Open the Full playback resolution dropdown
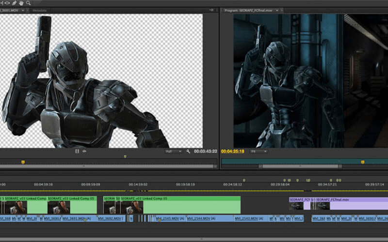This screenshot has width=388, height=242. pos(174,151)
